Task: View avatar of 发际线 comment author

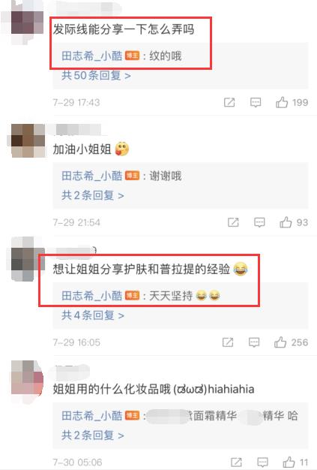Action: point(28,21)
